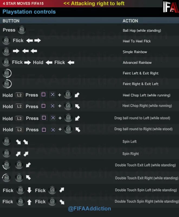Click the up arrow in Double Touch Spin Right row

coord(29,202)
